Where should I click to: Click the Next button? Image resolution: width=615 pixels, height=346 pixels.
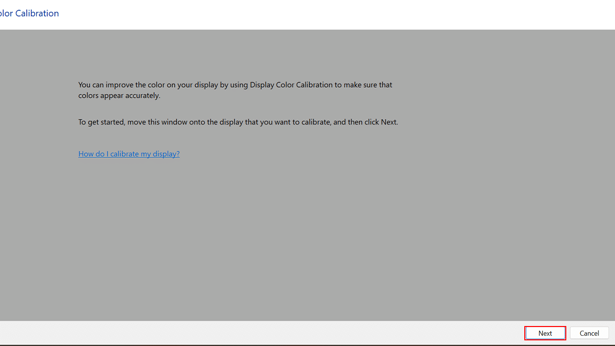click(545, 333)
